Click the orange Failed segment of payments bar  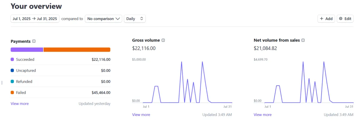coord(77,50)
